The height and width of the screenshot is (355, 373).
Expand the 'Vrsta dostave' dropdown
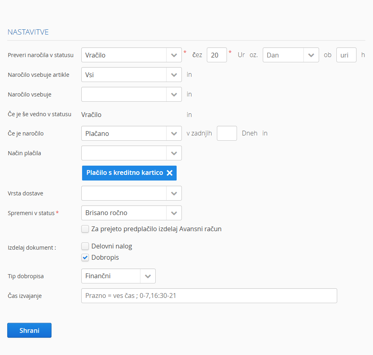pos(174,193)
